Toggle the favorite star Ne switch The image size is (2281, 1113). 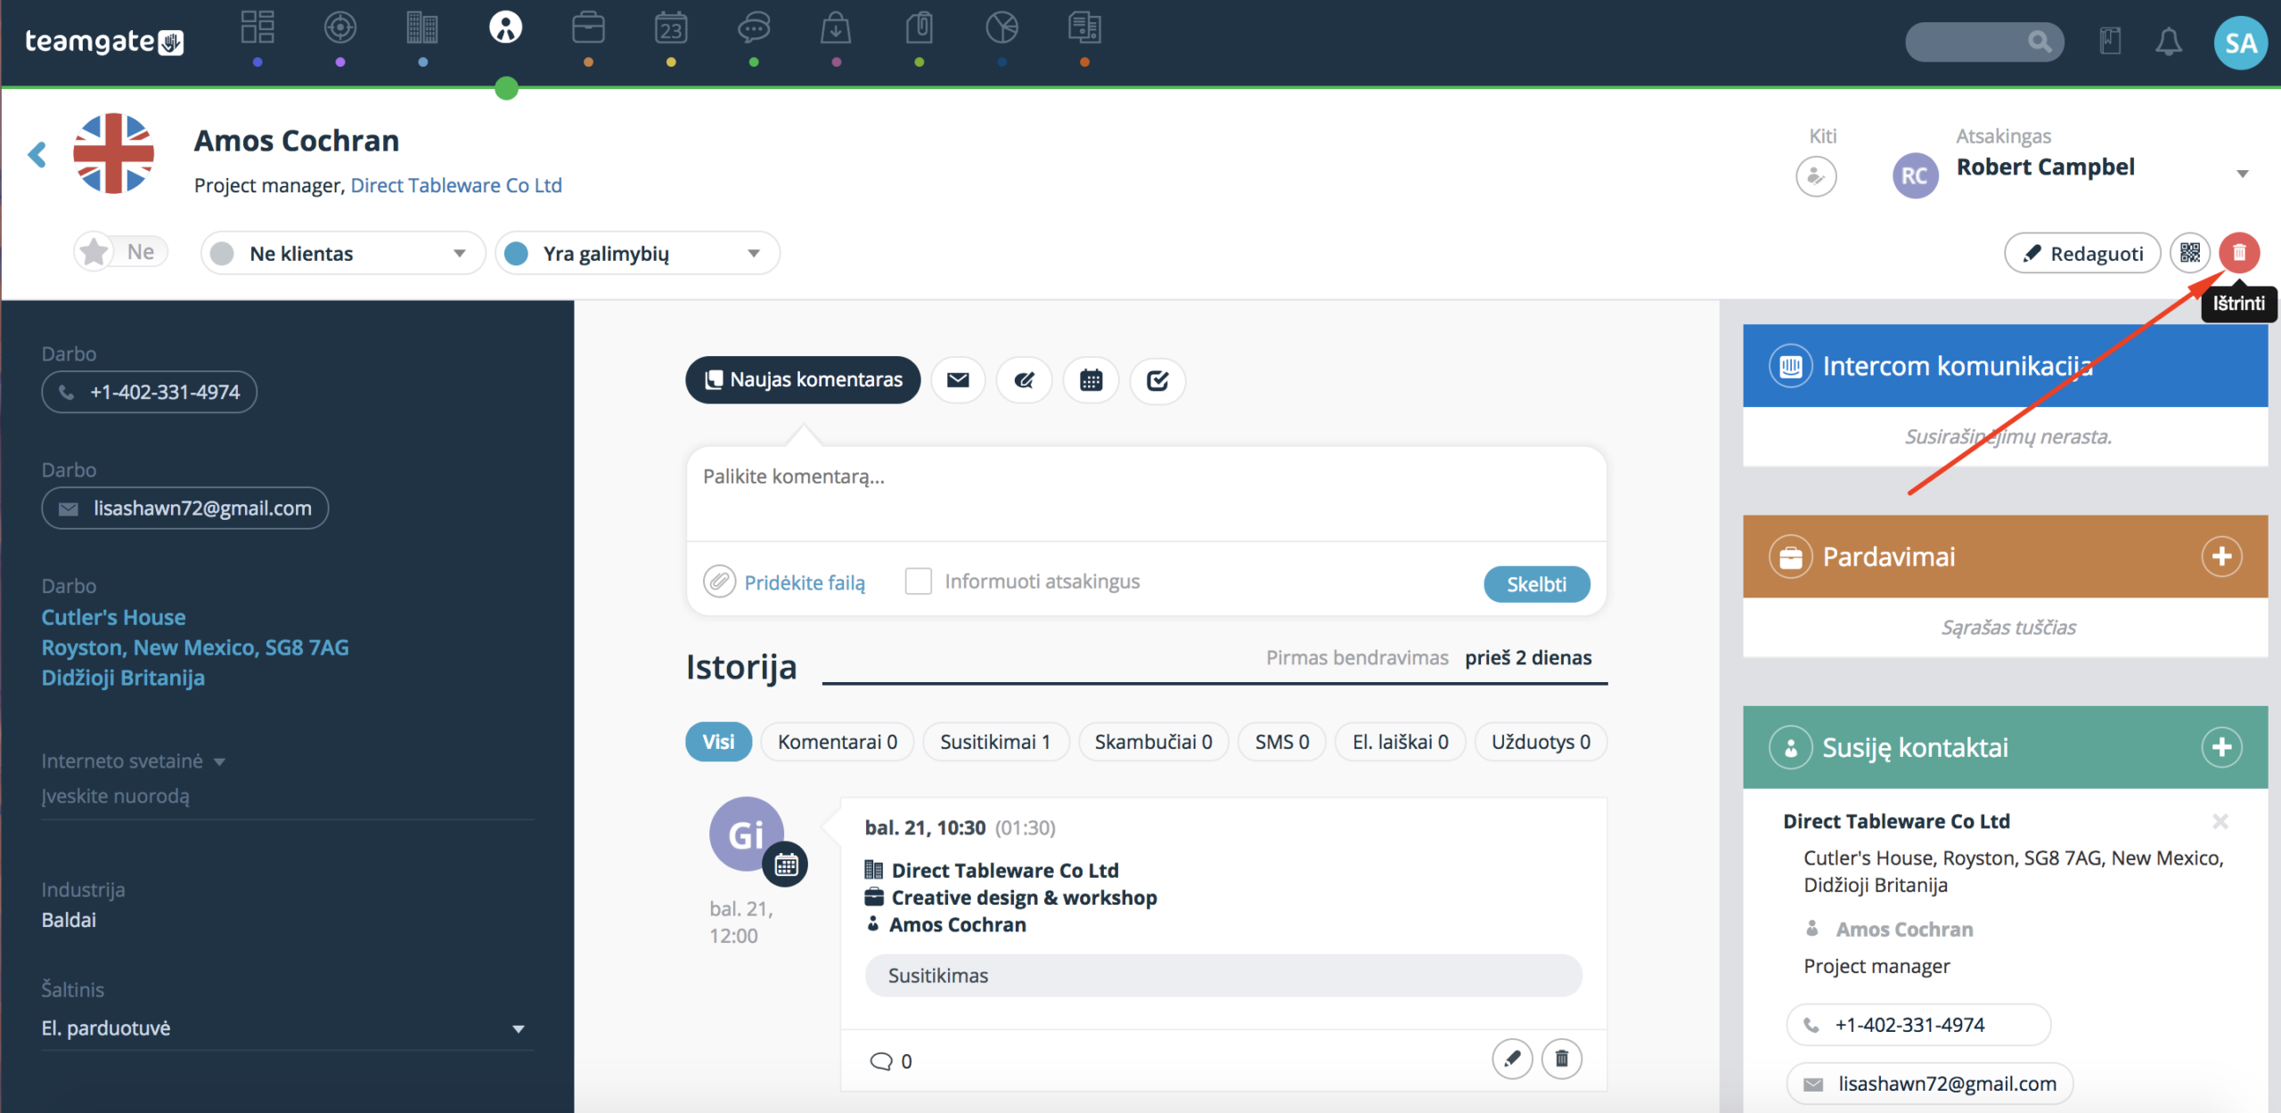coord(119,252)
